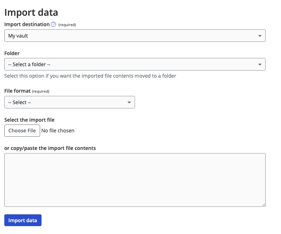Click the help icon beside Import destination

tap(54, 24)
